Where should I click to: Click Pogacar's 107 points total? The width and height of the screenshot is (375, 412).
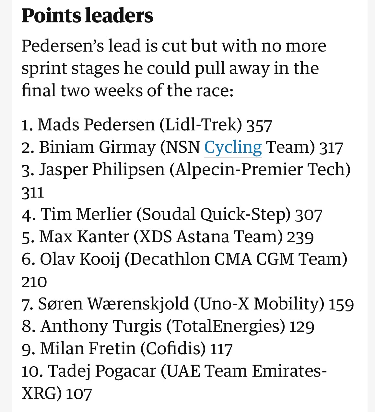pos(79,394)
